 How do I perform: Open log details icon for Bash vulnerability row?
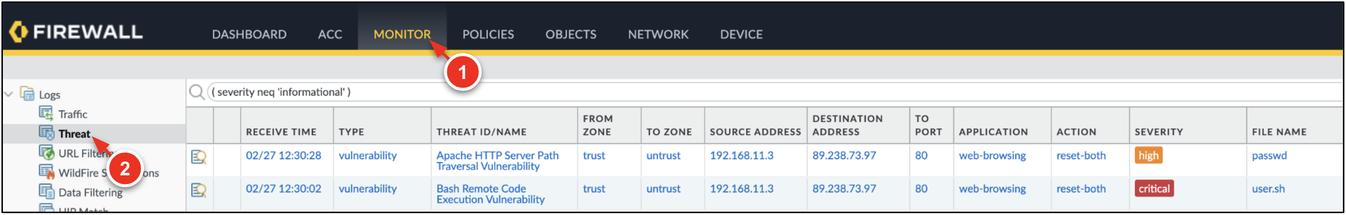199,189
